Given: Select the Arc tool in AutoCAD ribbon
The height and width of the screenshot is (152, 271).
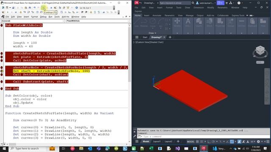Looking at the screenshot, I should pyautogui.click(x=161, y=22).
